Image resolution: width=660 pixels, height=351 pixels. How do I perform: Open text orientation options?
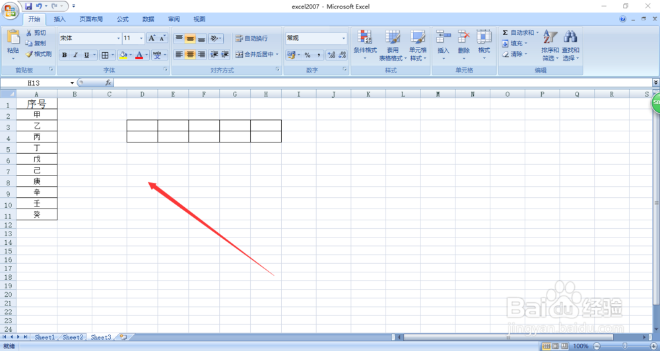click(x=216, y=39)
